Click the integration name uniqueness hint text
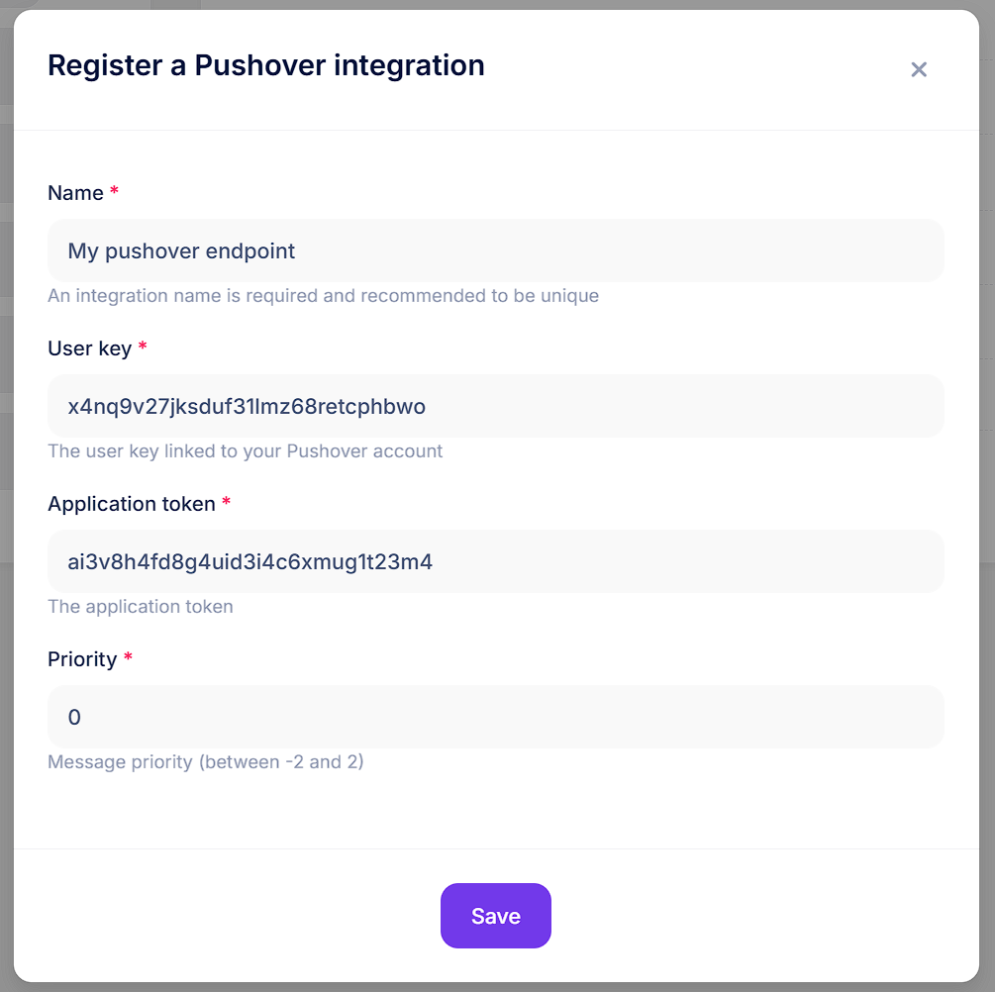 point(323,296)
